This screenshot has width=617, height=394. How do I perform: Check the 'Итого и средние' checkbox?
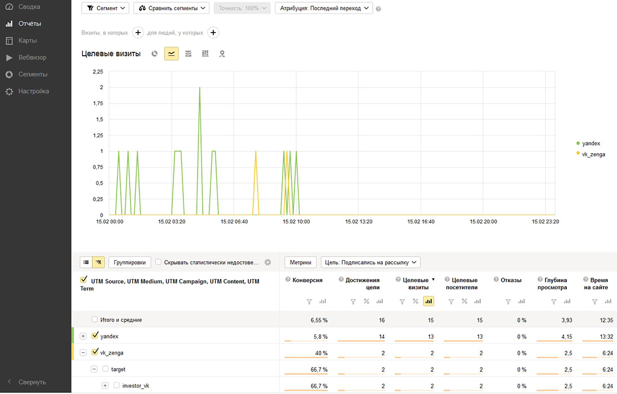coord(95,320)
